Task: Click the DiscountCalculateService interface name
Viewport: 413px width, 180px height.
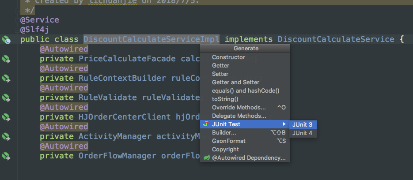Action: pyautogui.click(x=336, y=39)
